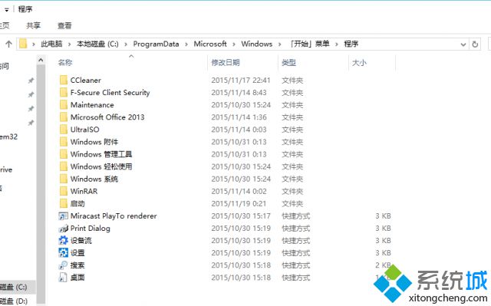Navigate to Windows in the breadcrumb
491x306 pixels.
257,44
